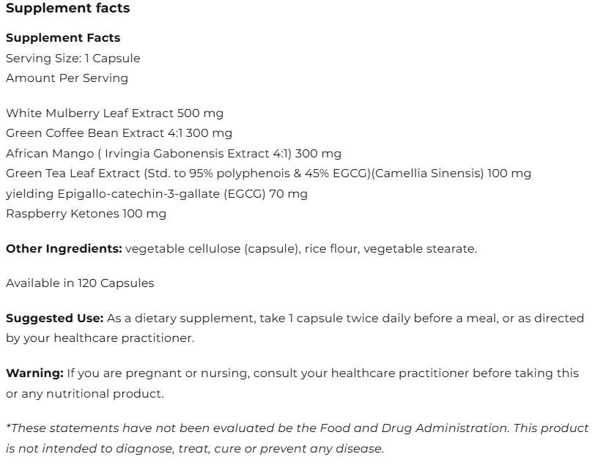Click the "vegetable cellulose (capsule)" text
The width and height of the screenshot is (598, 465).
tap(211, 249)
